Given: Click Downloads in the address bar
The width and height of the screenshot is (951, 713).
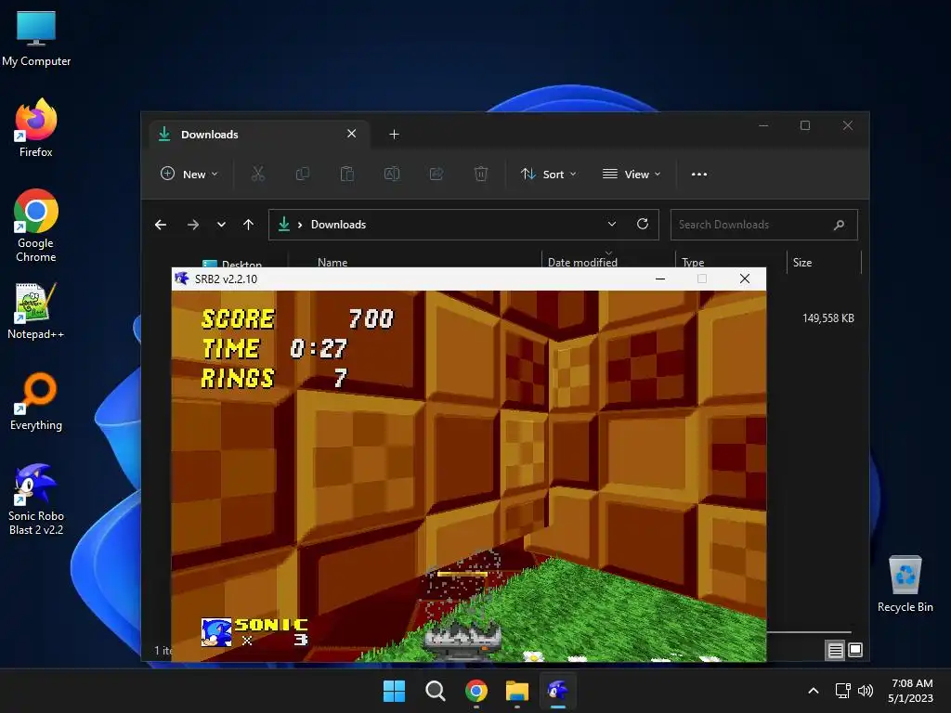Looking at the screenshot, I should (x=338, y=225).
